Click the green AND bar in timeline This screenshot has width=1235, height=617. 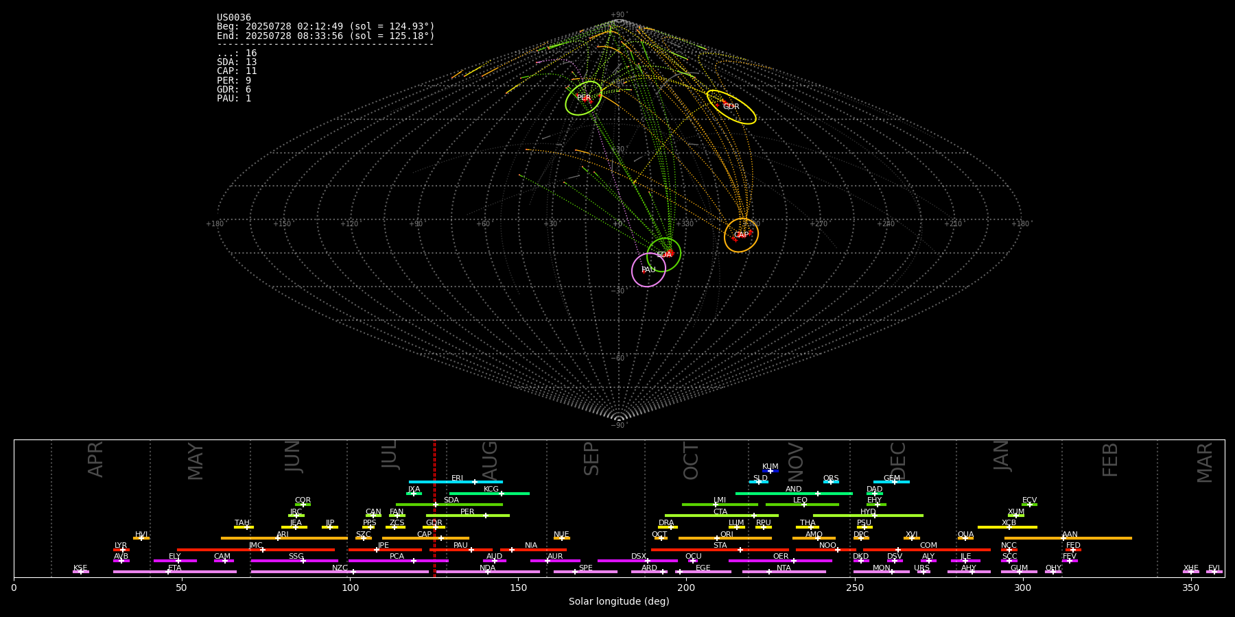point(794,493)
